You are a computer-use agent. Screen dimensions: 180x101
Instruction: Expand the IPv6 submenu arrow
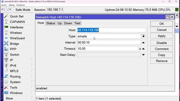32,65
